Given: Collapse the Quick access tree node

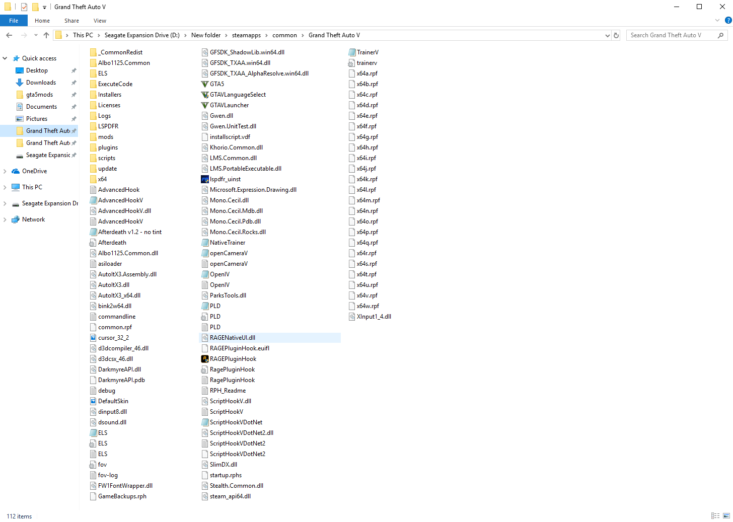Looking at the screenshot, I should [5, 58].
